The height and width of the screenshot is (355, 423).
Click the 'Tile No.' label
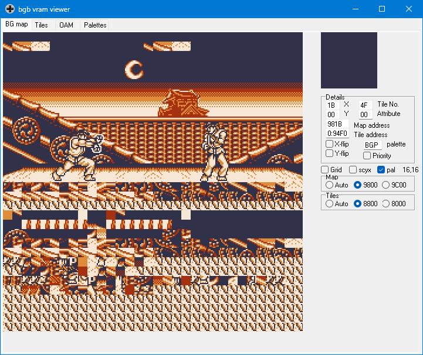pyautogui.click(x=388, y=104)
